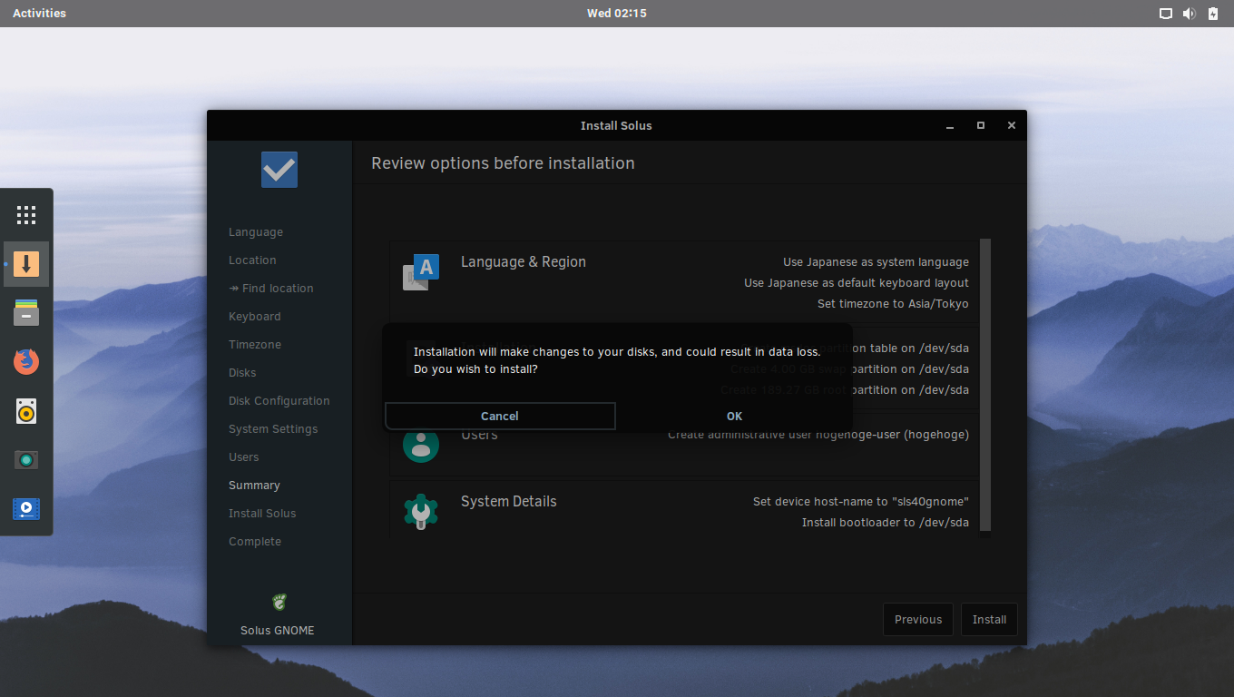Select Timezone step in sidebar

click(255, 345)
